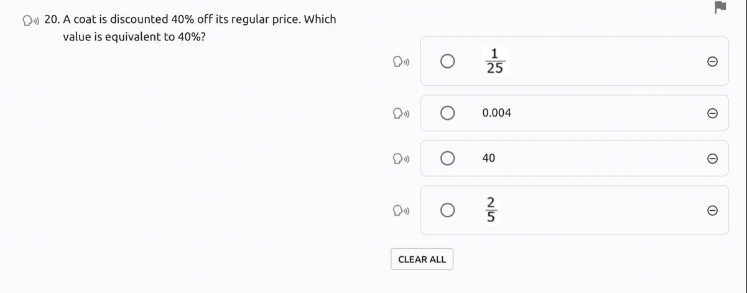The image size is (747, 293).
Task: Cross out the 0.004 answer choice
Action: point(713,113)
